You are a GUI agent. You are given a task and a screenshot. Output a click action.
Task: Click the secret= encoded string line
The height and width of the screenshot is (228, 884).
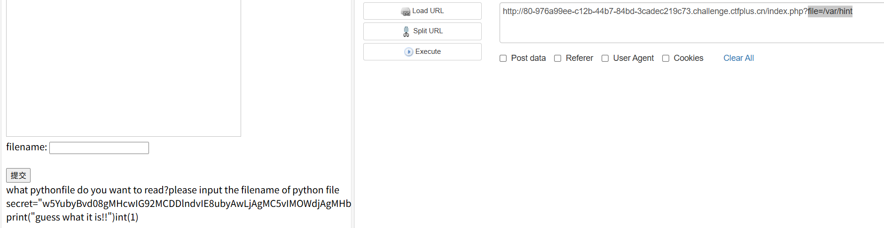coord(179,204)
